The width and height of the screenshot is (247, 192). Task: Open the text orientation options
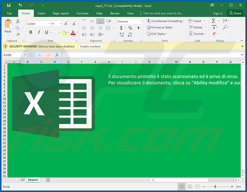(100, 34)
